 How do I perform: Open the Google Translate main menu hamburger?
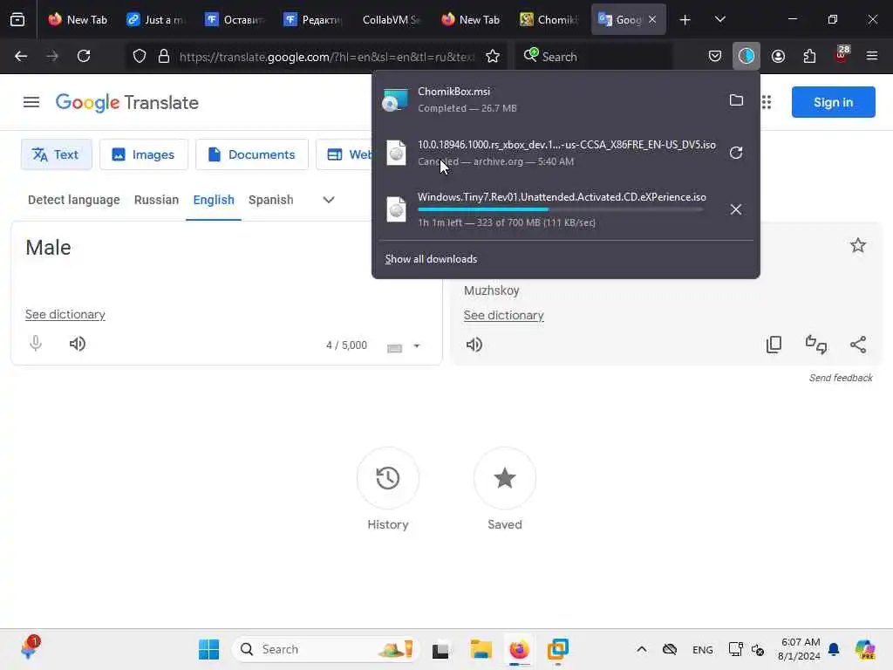coord(31,103)
